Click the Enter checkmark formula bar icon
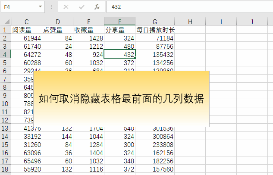Viewport: 273px width, 175px height. click(x=82, y=7)
